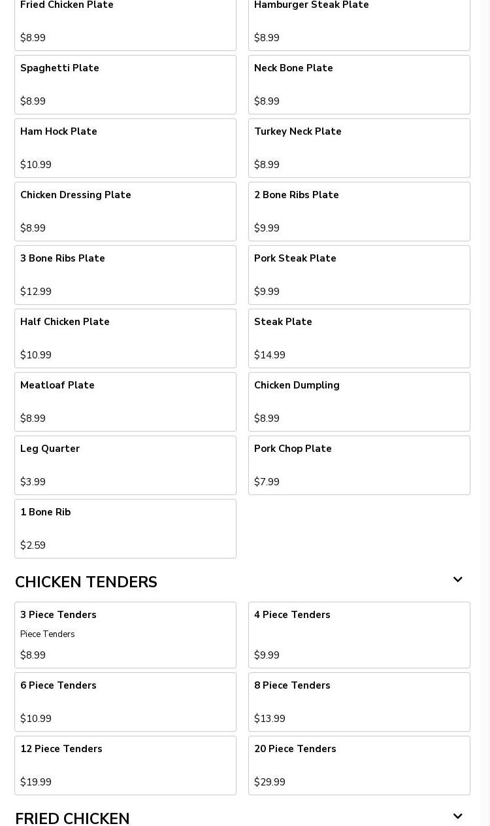Collapse the Fried Chicken section chevron

457,817
